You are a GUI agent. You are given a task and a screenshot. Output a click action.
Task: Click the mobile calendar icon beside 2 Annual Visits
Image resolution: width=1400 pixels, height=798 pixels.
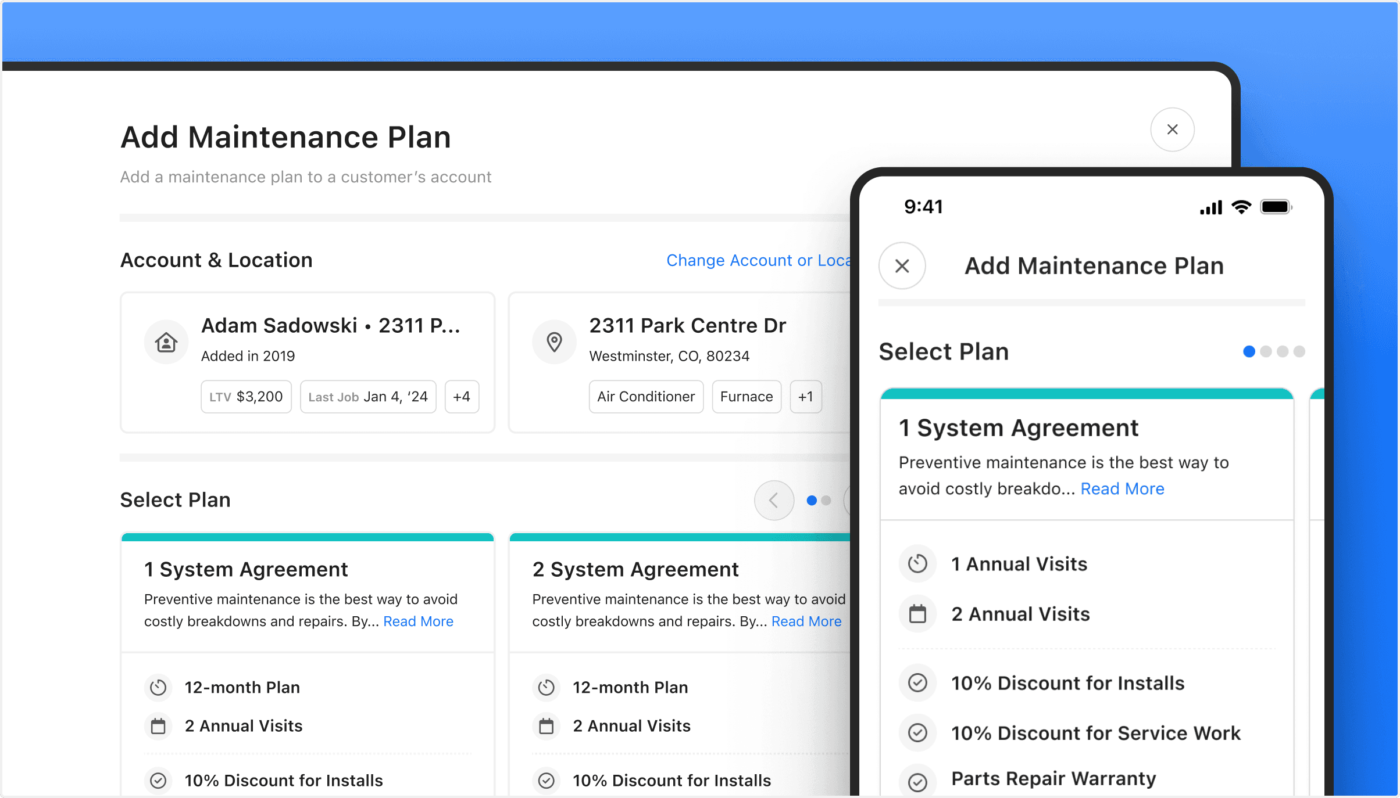(917, 614)
